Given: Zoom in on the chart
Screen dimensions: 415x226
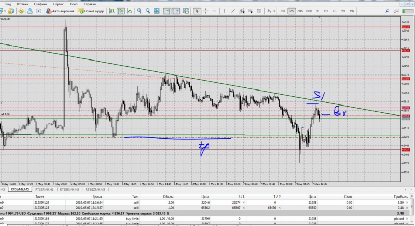Looking at the screenshot, I should 139,11.
